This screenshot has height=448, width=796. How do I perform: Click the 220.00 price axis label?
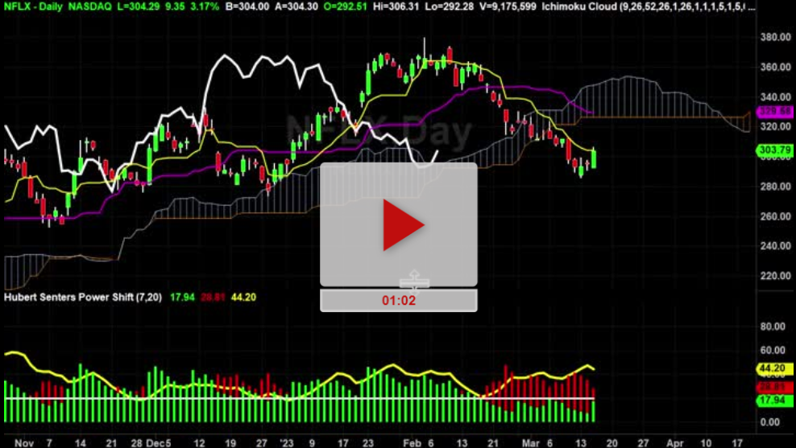[x=775, y=276]
